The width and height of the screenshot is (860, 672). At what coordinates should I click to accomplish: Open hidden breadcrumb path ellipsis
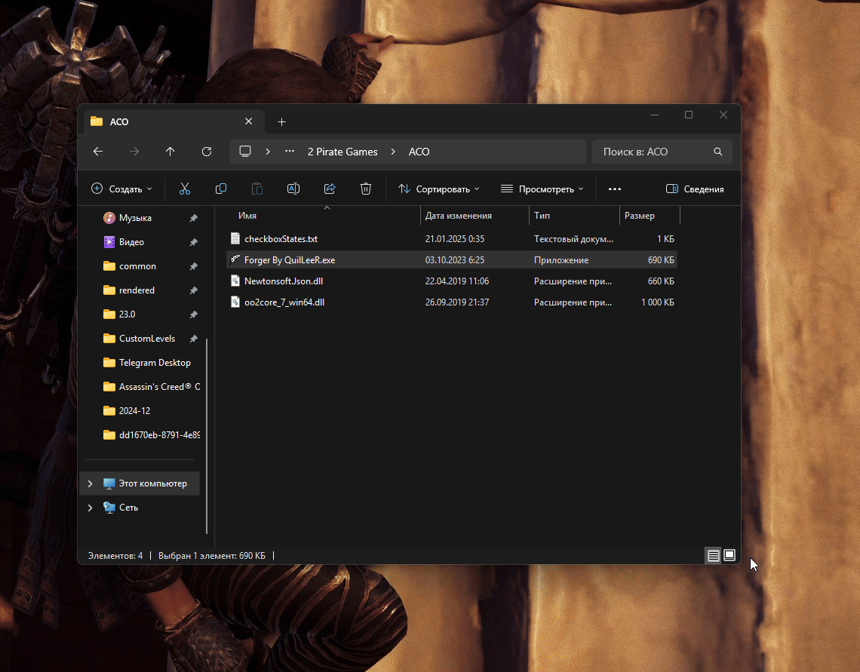tap(290, 152)
